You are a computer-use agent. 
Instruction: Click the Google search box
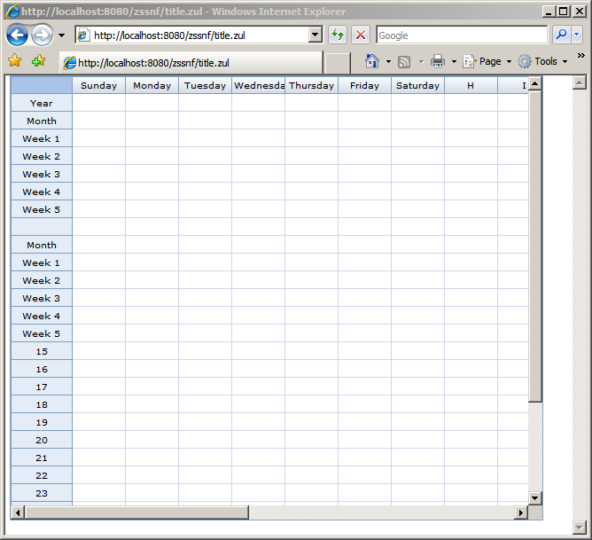click(462, 35)
